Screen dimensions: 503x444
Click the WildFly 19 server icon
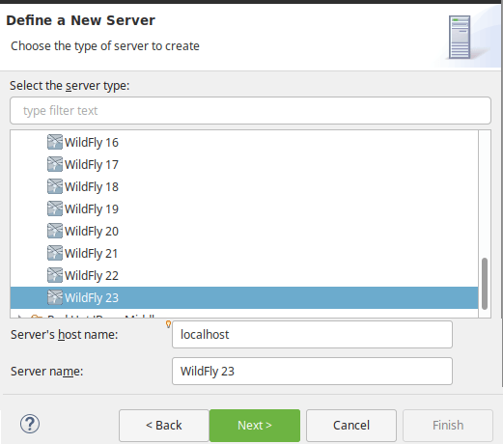55,208
